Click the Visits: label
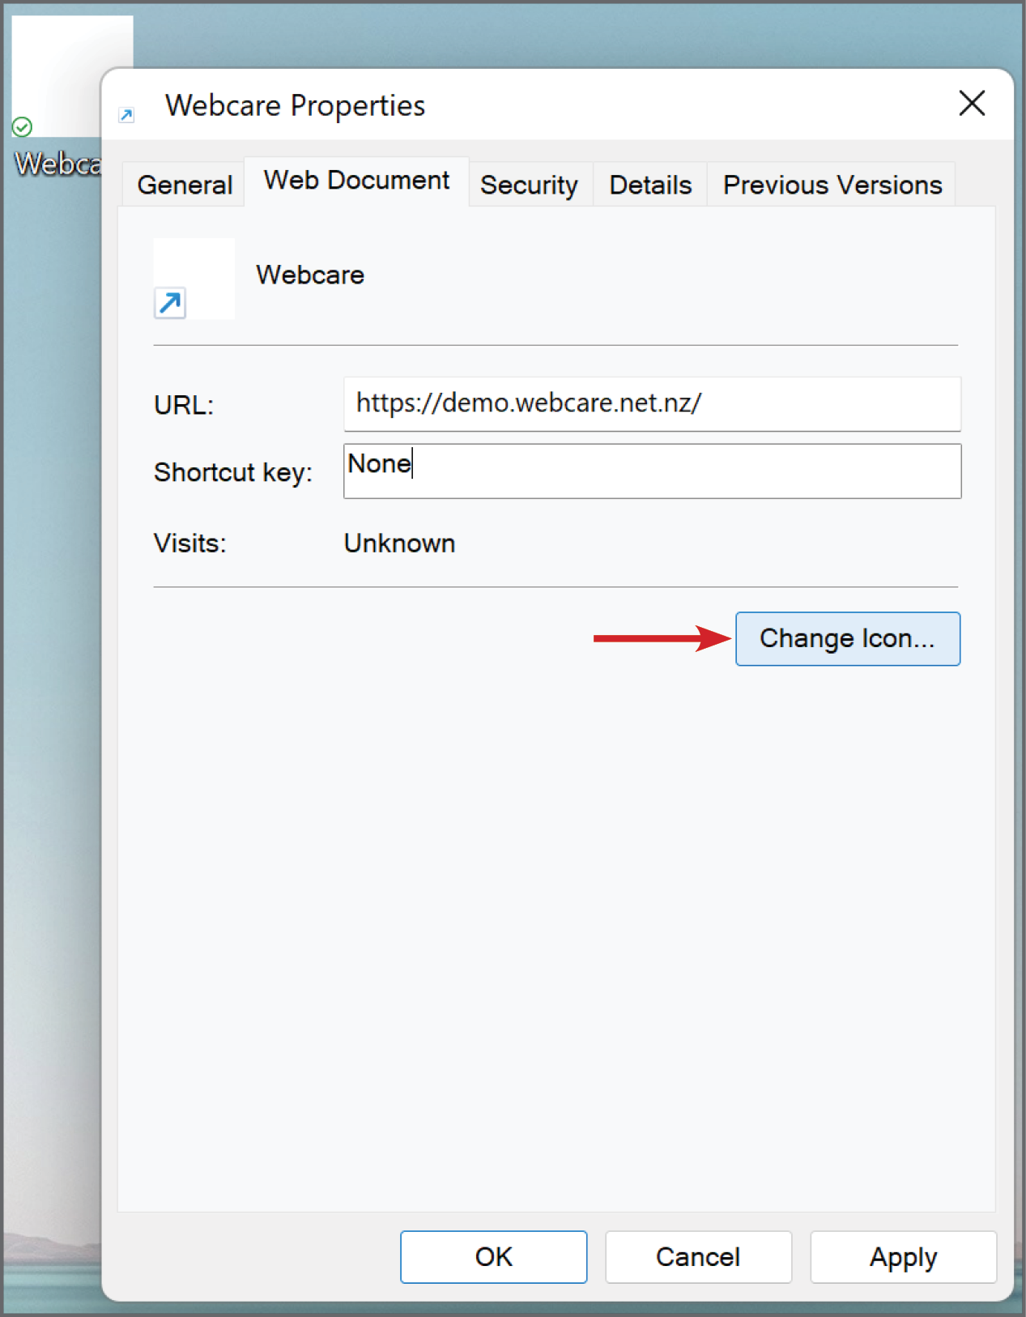Image resolution: width=1026 pixels, height=1317 pixels. pos(190,543)
